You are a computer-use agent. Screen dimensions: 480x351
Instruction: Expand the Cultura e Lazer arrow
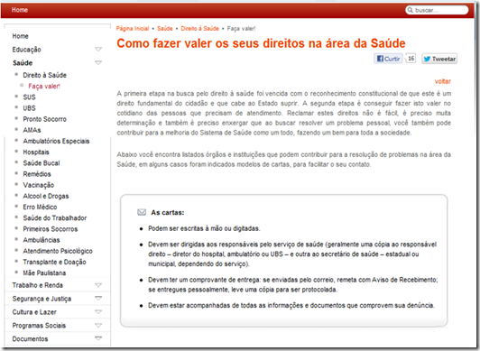tap(98, 312)
